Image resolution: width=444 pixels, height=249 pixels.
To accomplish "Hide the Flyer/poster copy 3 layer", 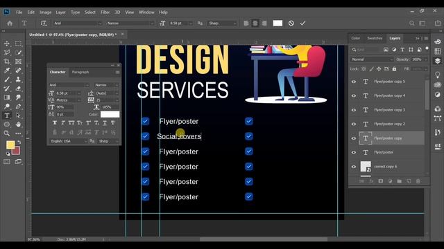I will (354, 110).
